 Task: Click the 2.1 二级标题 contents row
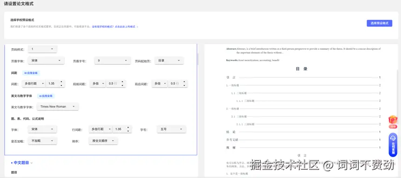click(306, 116)
